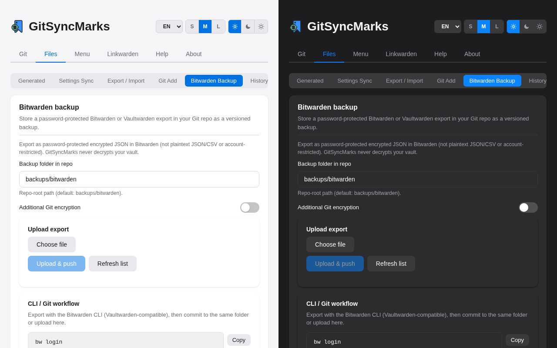Open Linkwarden tab in light panel
This screenshot has width=557, height=348.
pyautogui.click(x=123, y=54)
